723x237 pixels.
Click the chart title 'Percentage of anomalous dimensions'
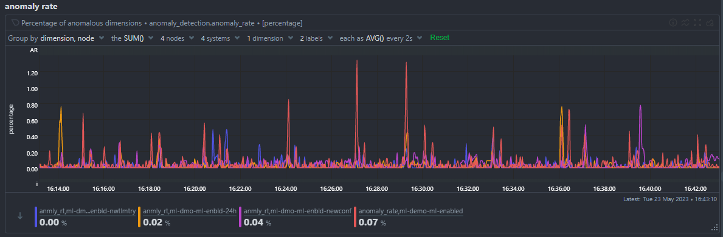(81, 22)
